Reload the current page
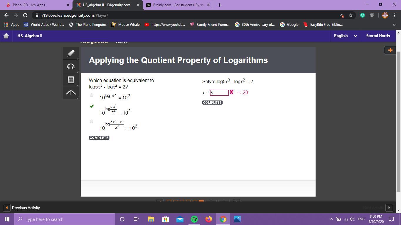This screenshot has height=225, width=401. coord(25,15)
